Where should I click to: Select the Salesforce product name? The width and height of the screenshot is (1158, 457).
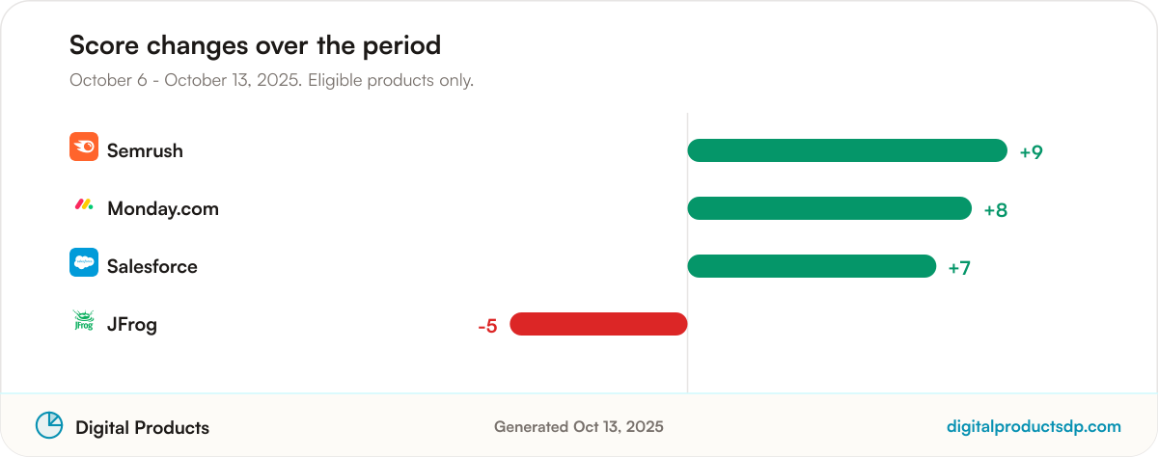[152, 266]
